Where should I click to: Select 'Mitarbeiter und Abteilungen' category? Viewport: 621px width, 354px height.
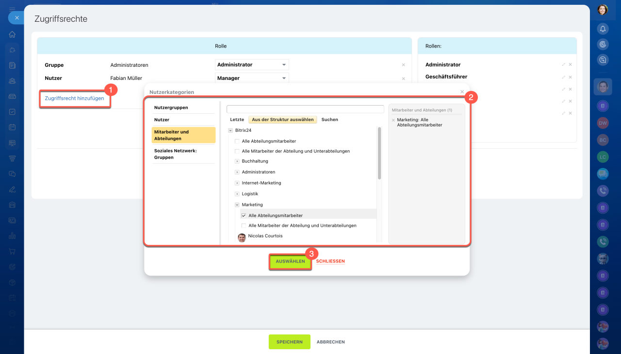pyautogui.click(x=183, y=135)
